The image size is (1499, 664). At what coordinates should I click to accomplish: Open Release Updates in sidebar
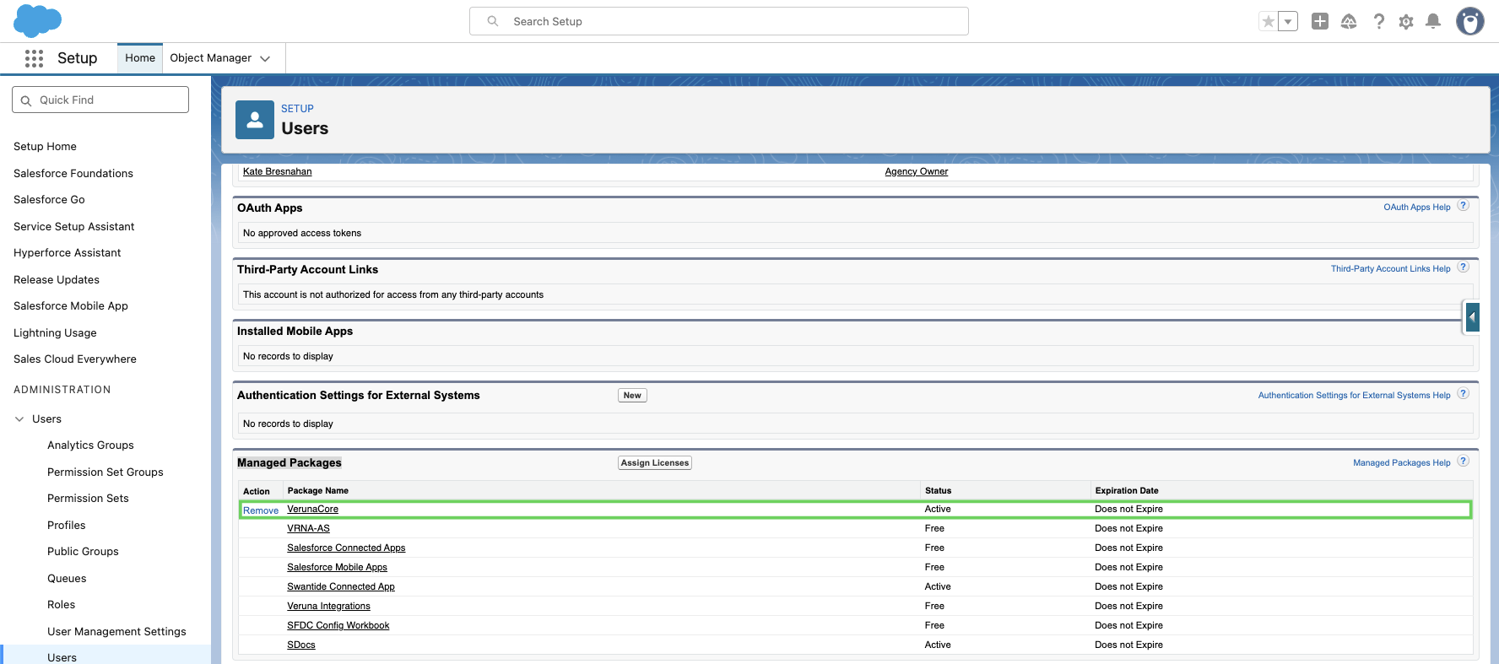[x=57, y=280]
